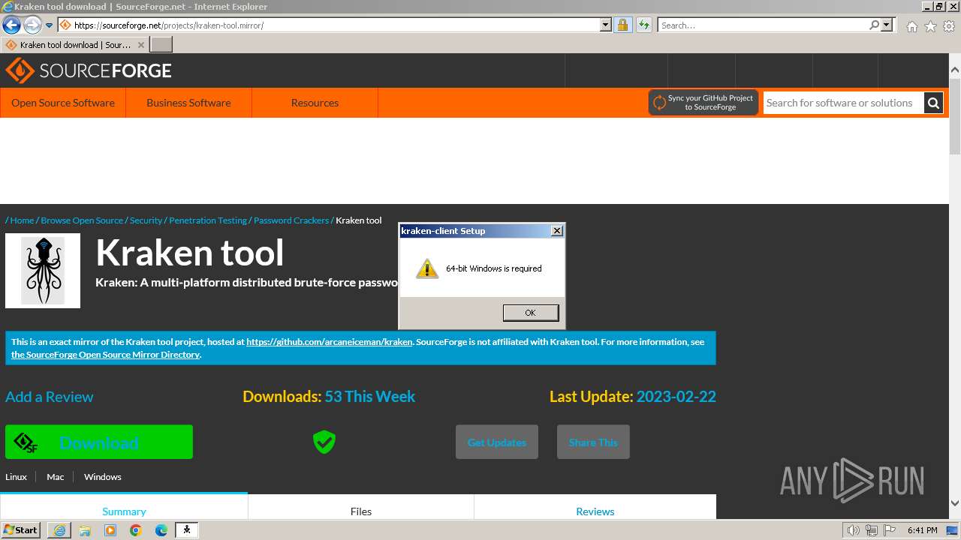Viewport: 961px width, 540px height.
Task: Open the search provider dropdown
Action: (x=887, y=25)
